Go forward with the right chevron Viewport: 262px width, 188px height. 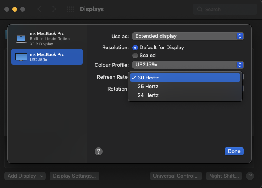point(54,9)
